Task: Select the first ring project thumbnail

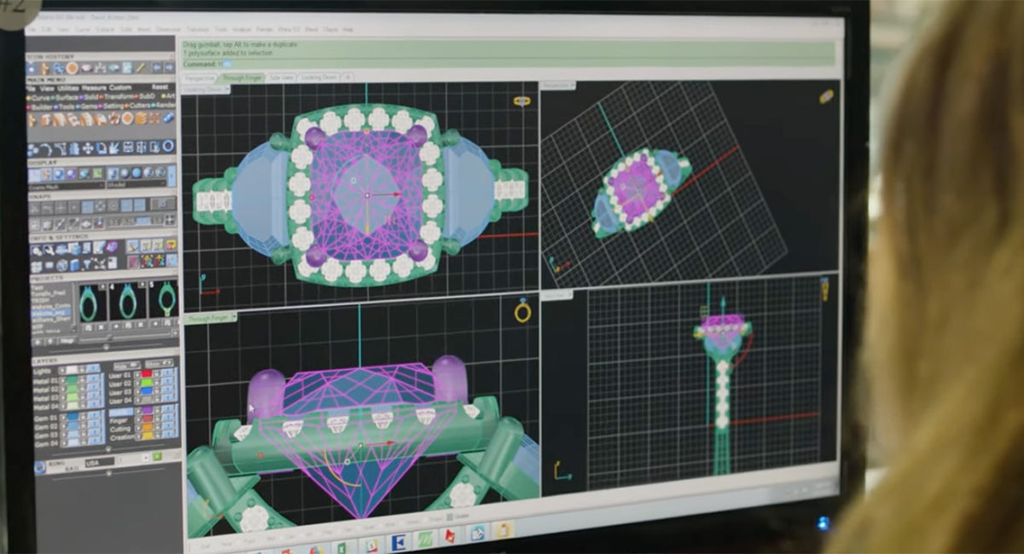Action: [91, 301]
